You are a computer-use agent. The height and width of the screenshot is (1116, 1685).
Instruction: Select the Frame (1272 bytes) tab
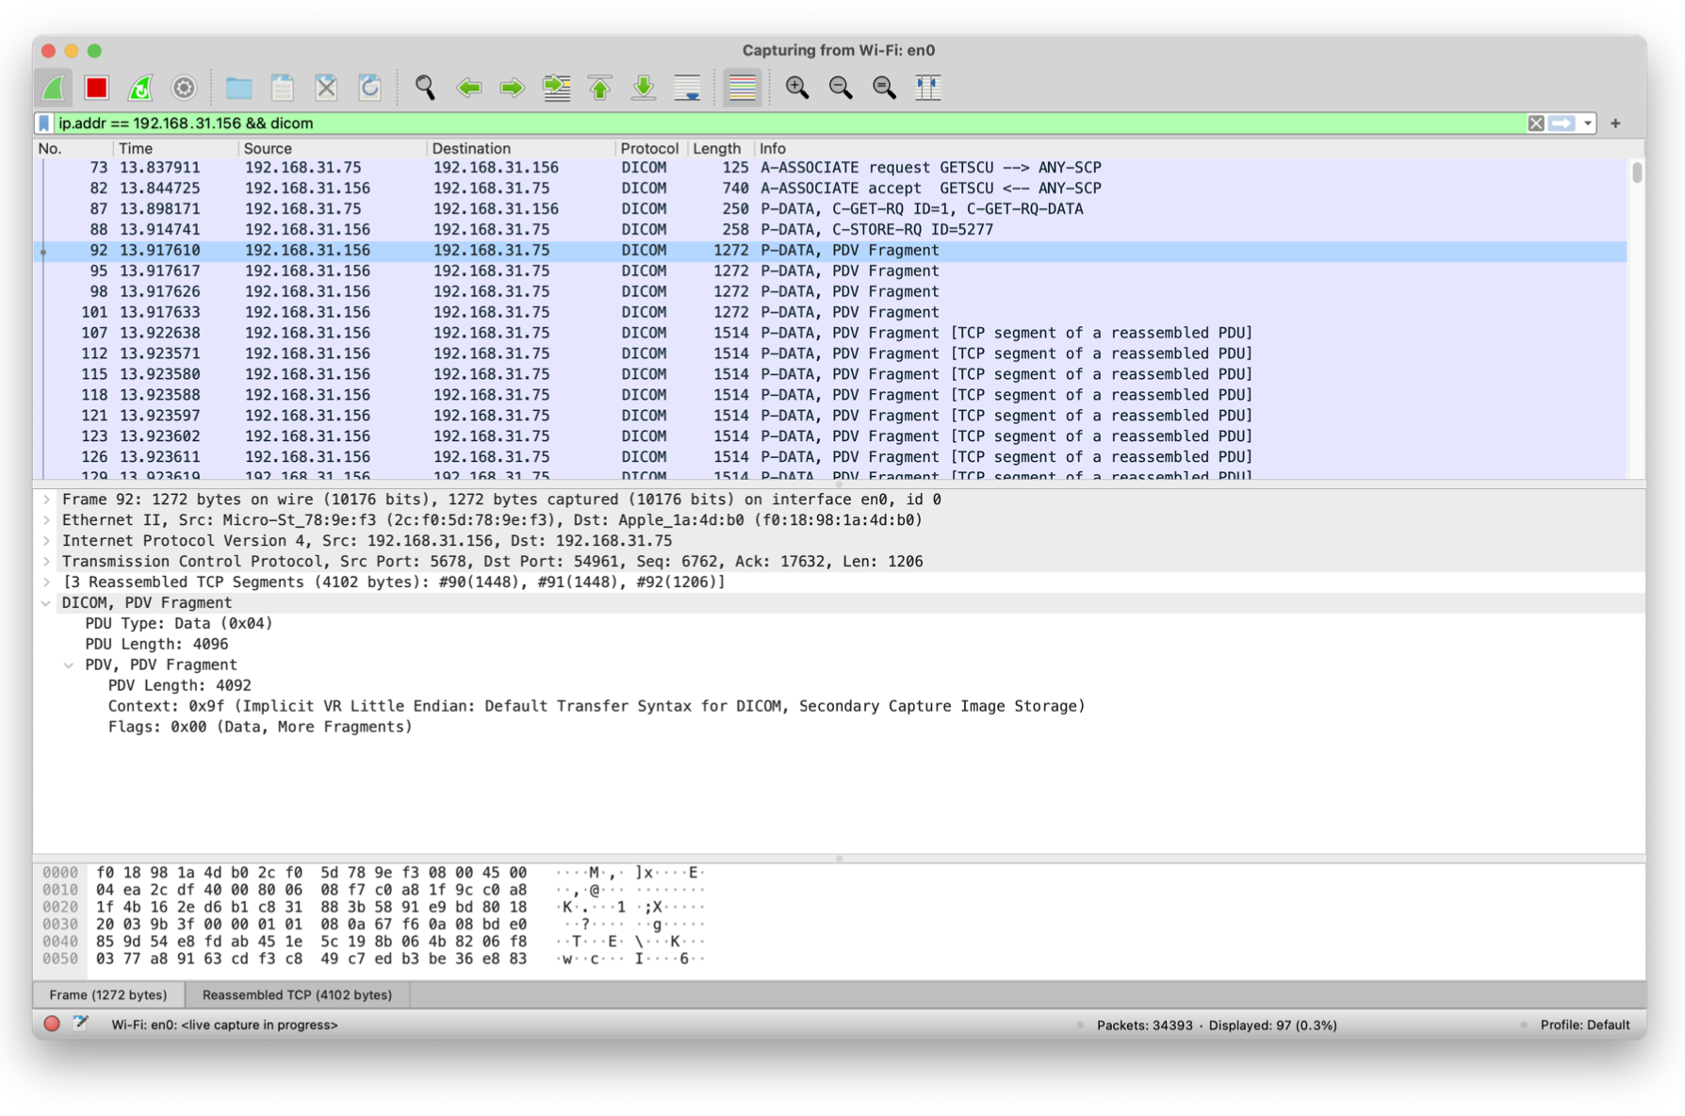(x=108, y=994)
